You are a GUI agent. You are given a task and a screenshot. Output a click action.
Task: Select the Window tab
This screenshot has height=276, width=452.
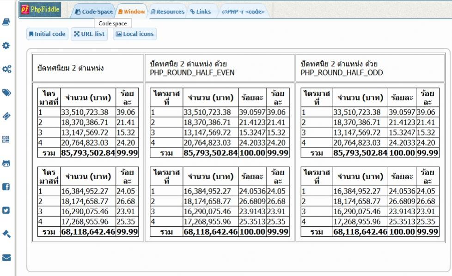click(131, 12)
